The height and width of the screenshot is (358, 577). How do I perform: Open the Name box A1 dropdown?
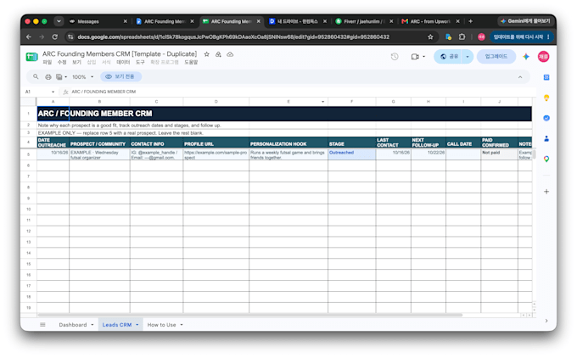(53, 92)
